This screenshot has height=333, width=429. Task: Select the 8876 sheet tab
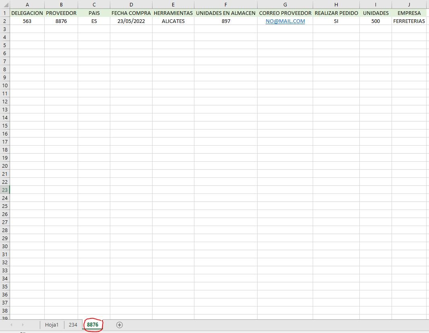click(x=93, y=325)
